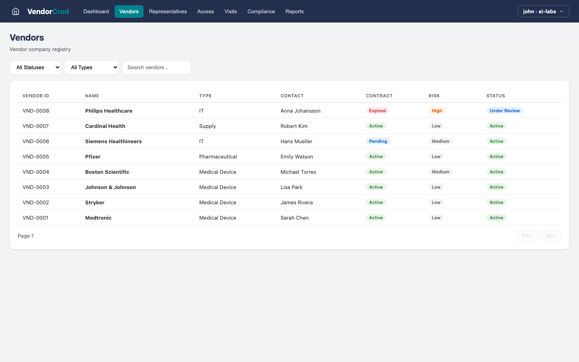Viewport: 579px width, 362px height.
Task: Click the High risk badge on VND-0008
Action: 437,111
